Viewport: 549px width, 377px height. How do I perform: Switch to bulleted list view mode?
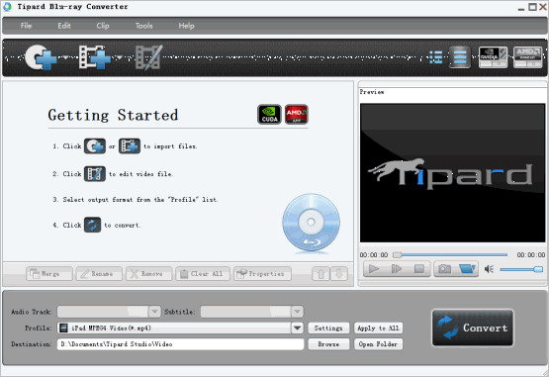(x=436, y=57)
